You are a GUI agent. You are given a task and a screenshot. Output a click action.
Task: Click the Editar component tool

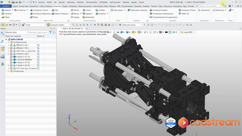tap(5, 17)
